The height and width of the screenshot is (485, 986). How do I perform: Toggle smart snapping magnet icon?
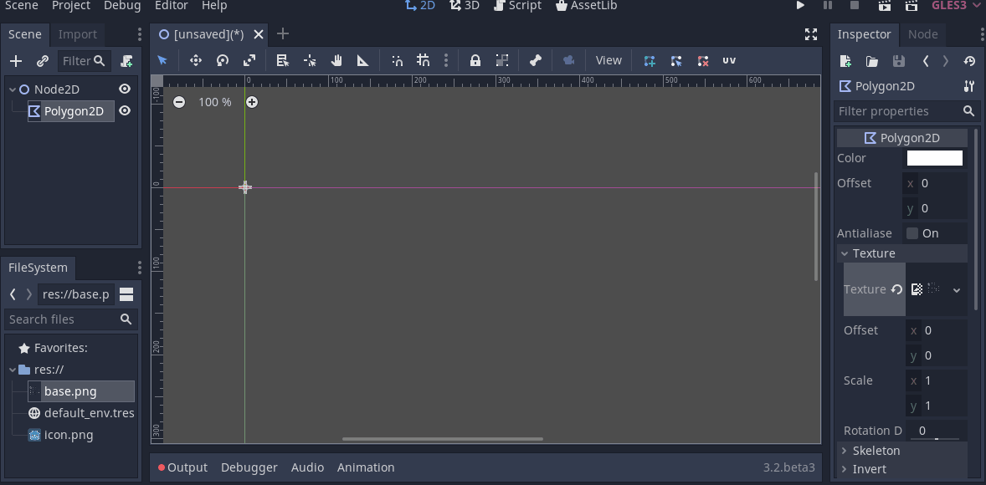(x=397, y=60)
